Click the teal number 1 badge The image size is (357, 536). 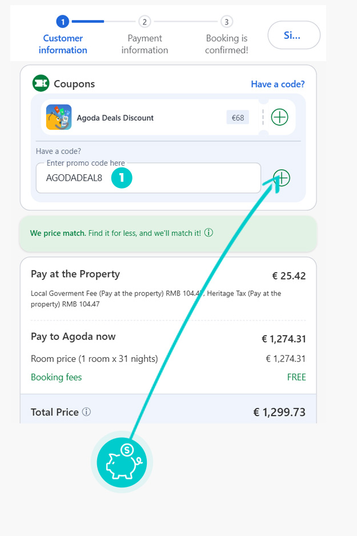pyautogui.click(x=122, y=178)
